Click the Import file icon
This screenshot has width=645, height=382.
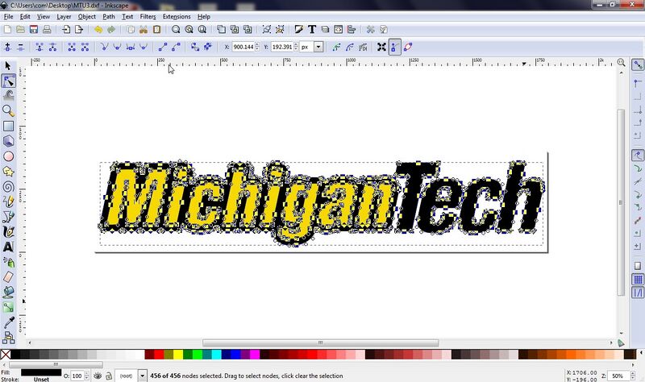[x=66, y=30]
